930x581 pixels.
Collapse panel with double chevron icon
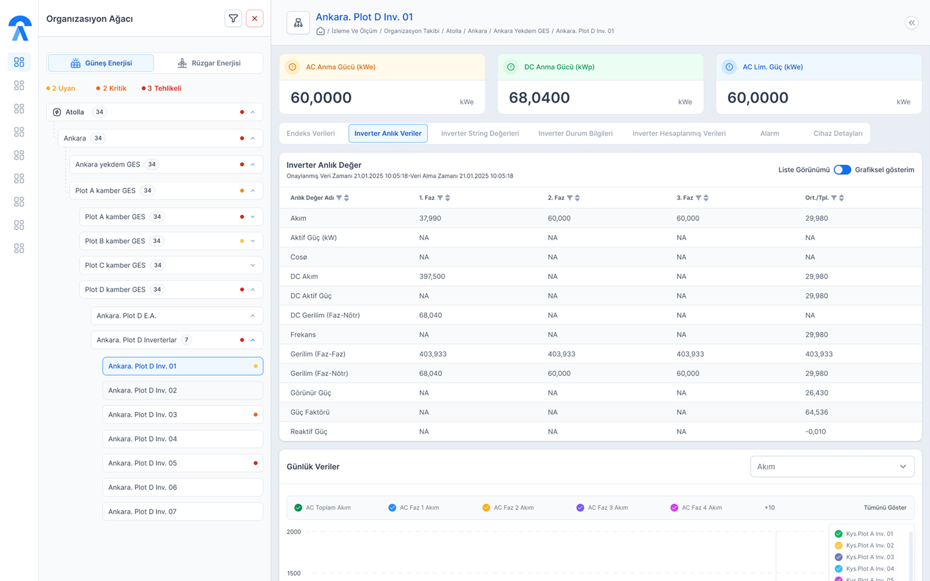pyautogui.click(x=911, y=23)
